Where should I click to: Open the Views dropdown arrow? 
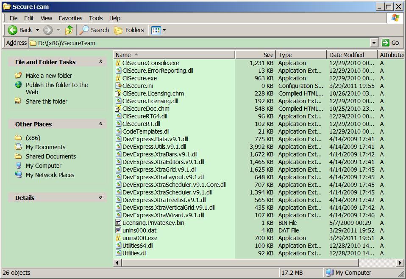164,30
